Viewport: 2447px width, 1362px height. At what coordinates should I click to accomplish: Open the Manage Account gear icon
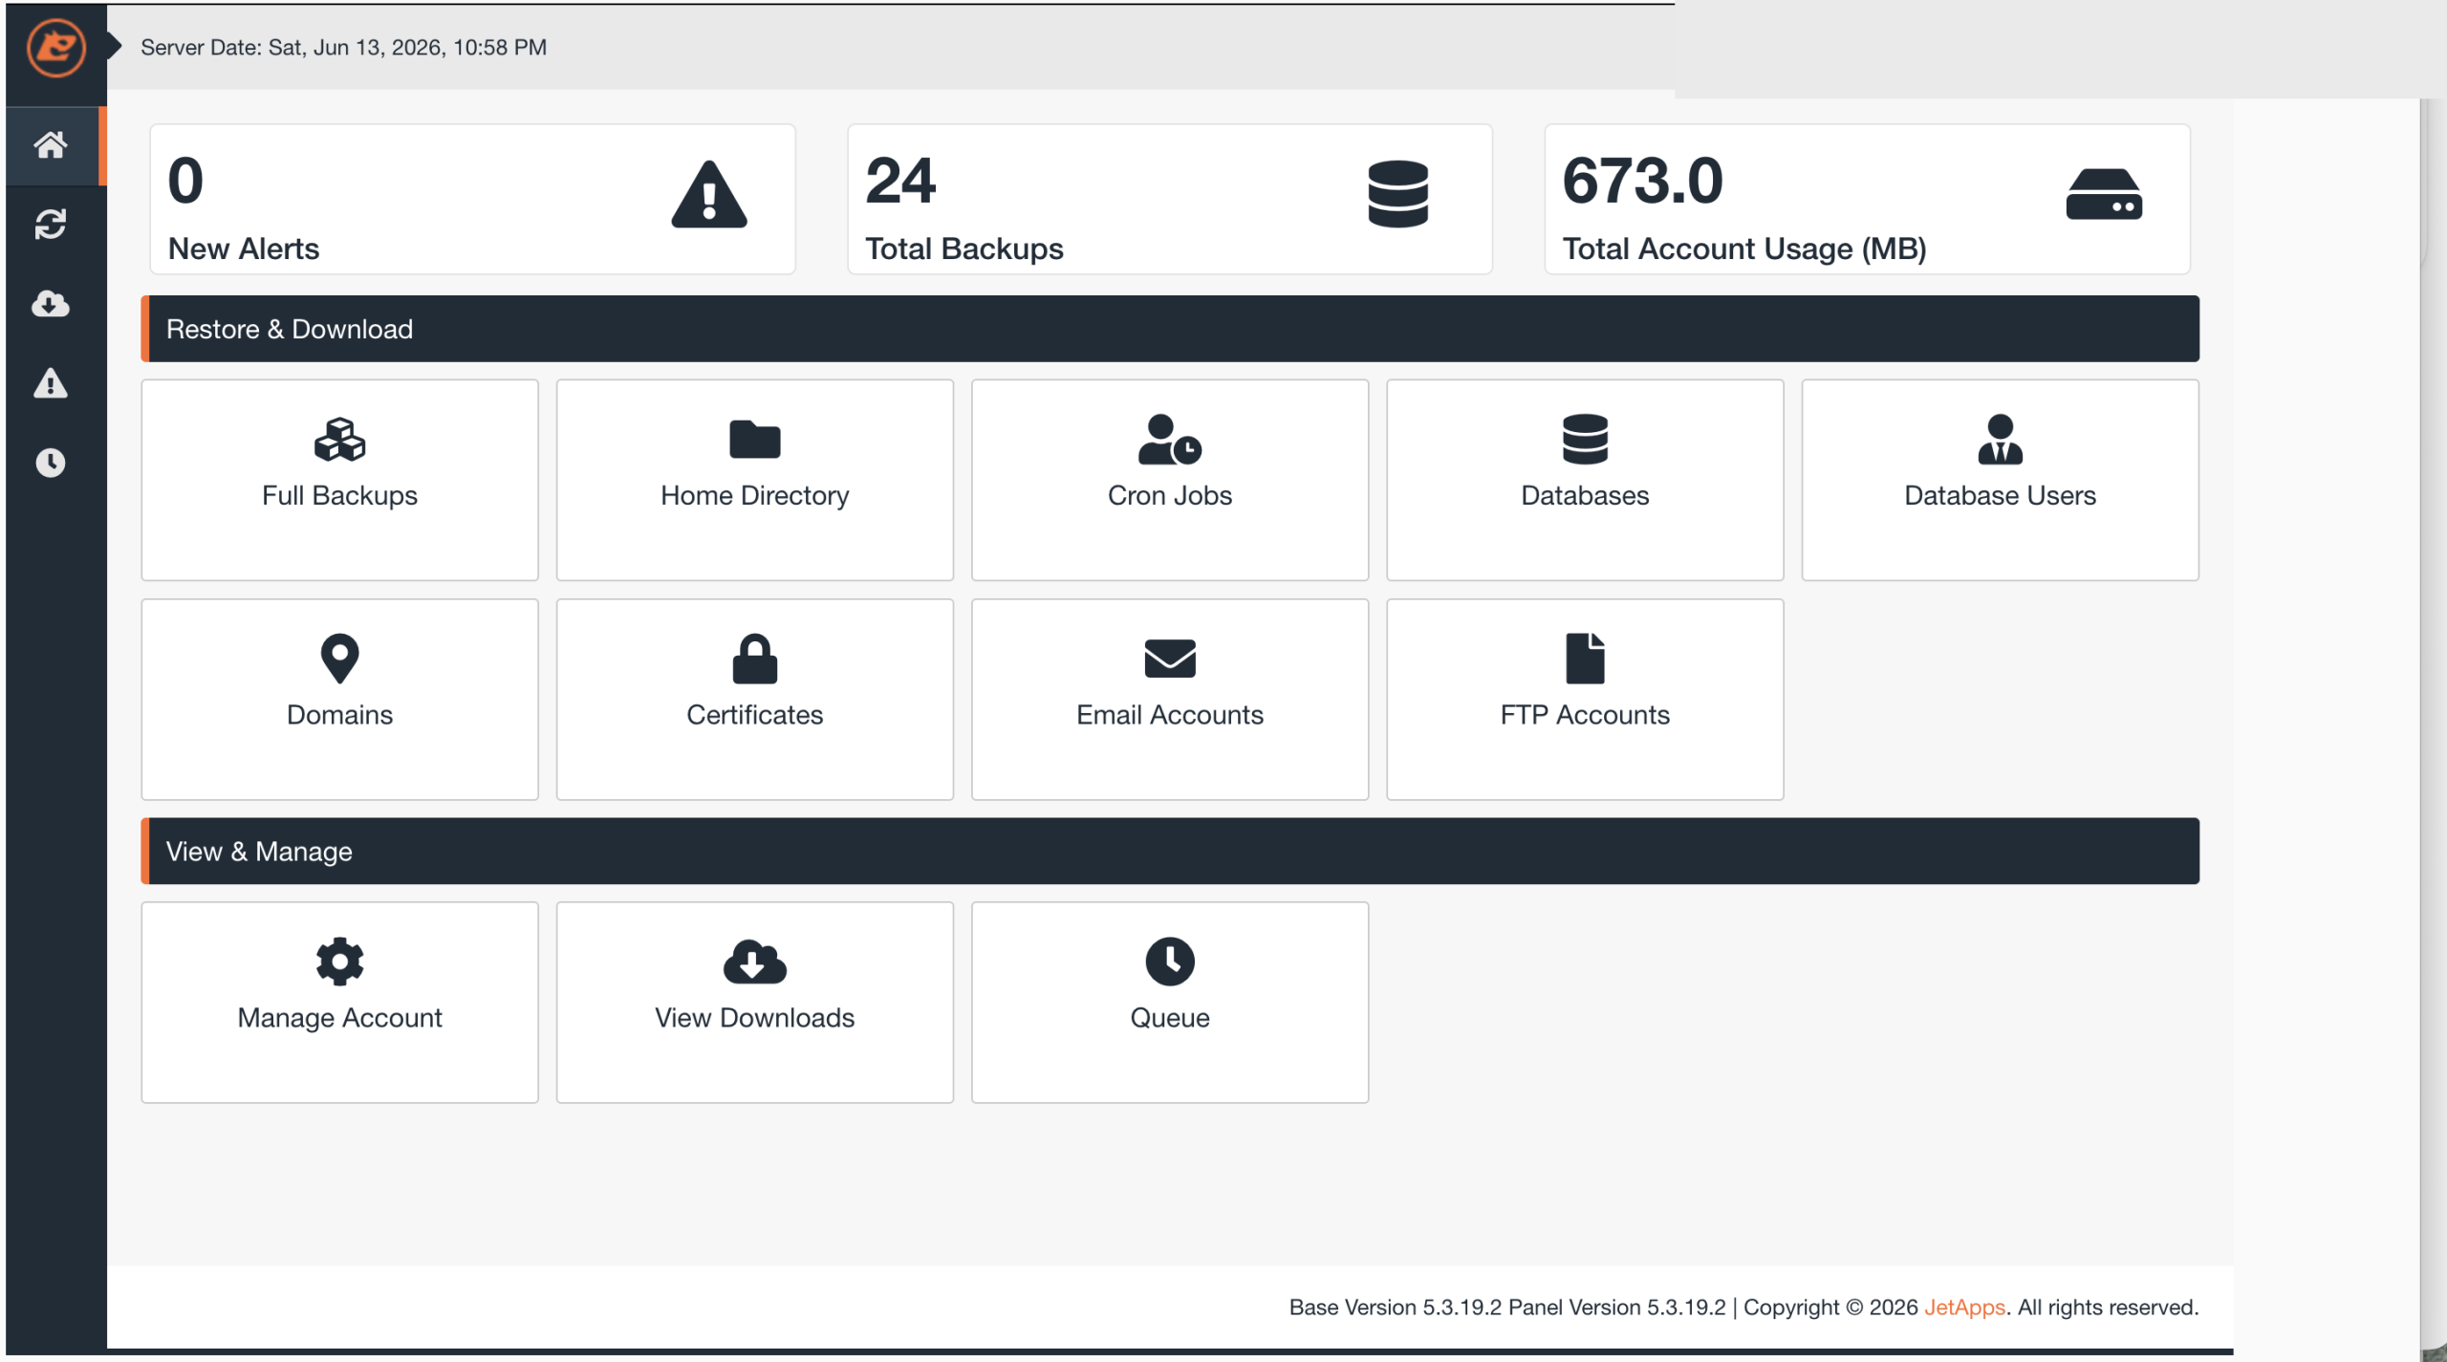pos(339,962)
